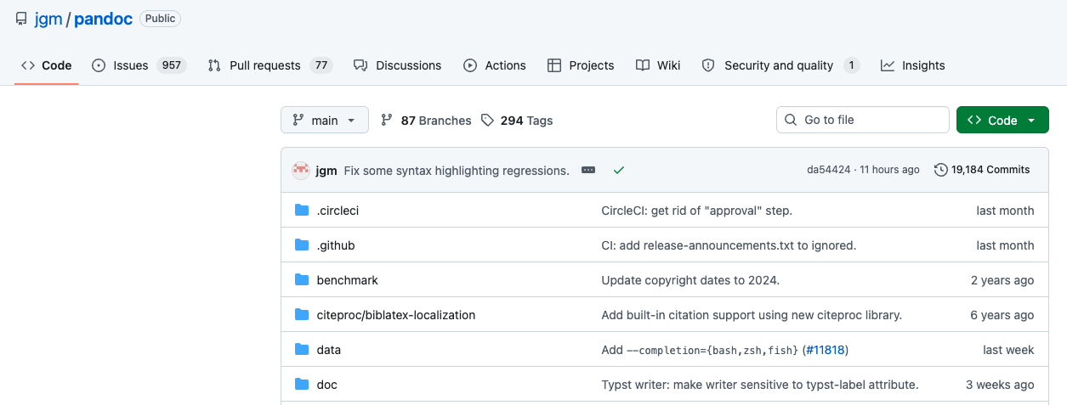Open the Pull requests tab

click(270, 65)
